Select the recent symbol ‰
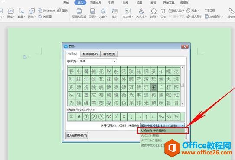The width and height of the screenshot is (235, 160). (161, 117)
